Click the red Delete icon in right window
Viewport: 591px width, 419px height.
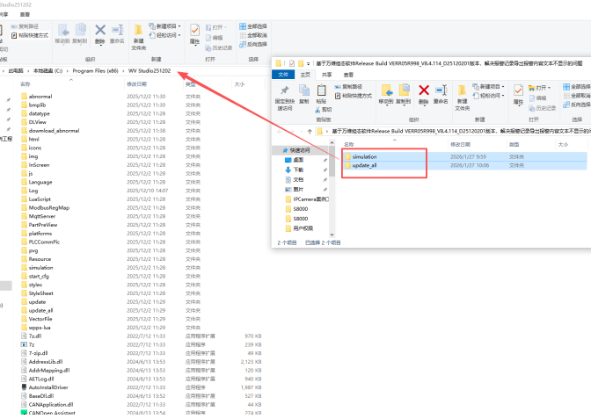(x=424, y=92)
